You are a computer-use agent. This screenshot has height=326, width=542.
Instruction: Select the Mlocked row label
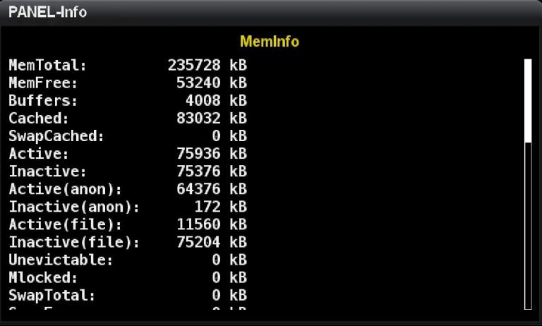(43, 277)
